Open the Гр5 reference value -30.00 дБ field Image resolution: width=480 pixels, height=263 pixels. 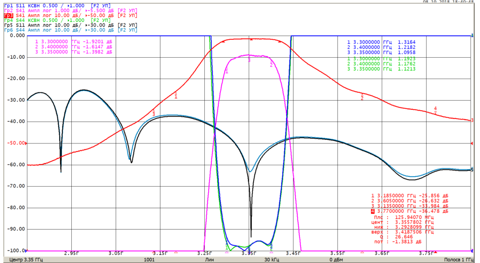click(100, 25)
